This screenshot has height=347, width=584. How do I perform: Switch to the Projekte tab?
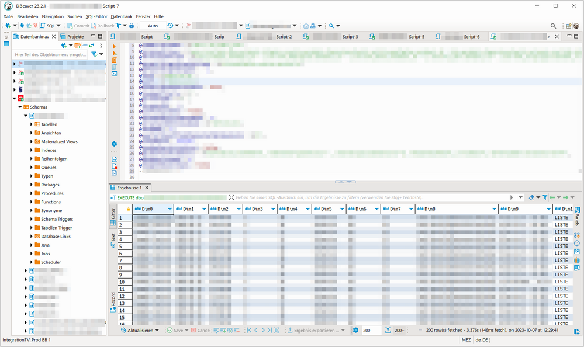[72, 36]
